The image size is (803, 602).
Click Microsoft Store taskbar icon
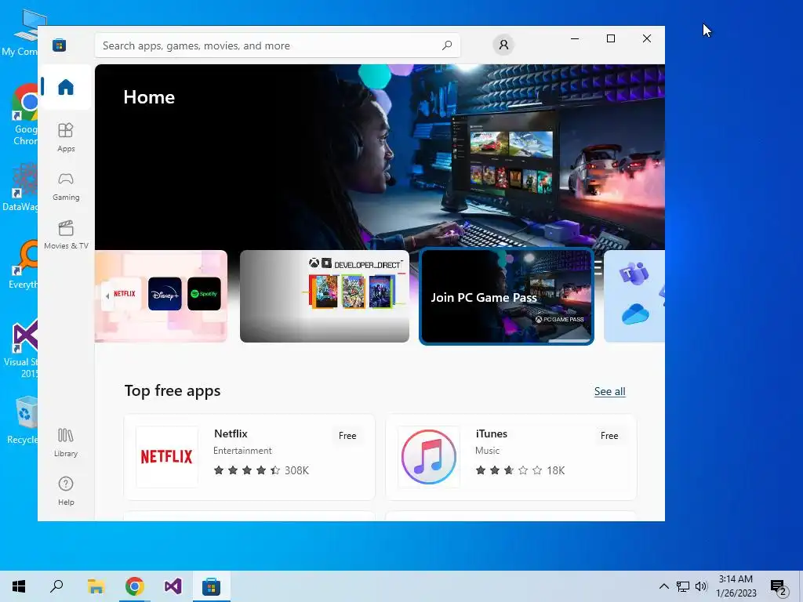211,586
